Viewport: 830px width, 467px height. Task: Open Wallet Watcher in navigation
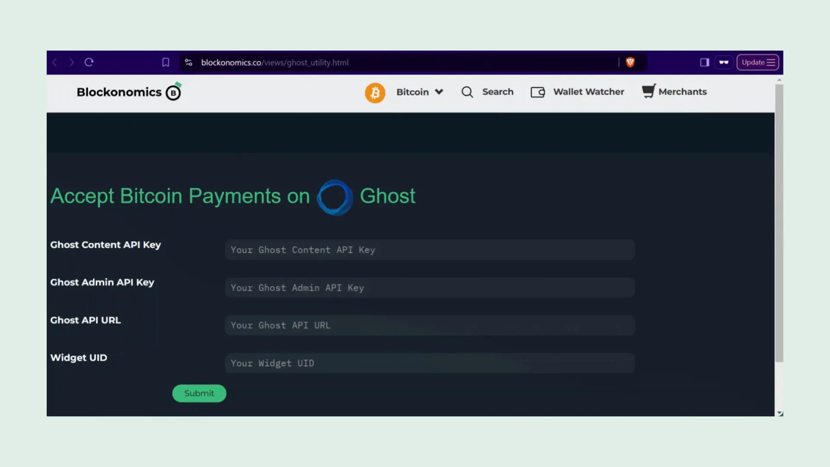(x=588, y=92)
